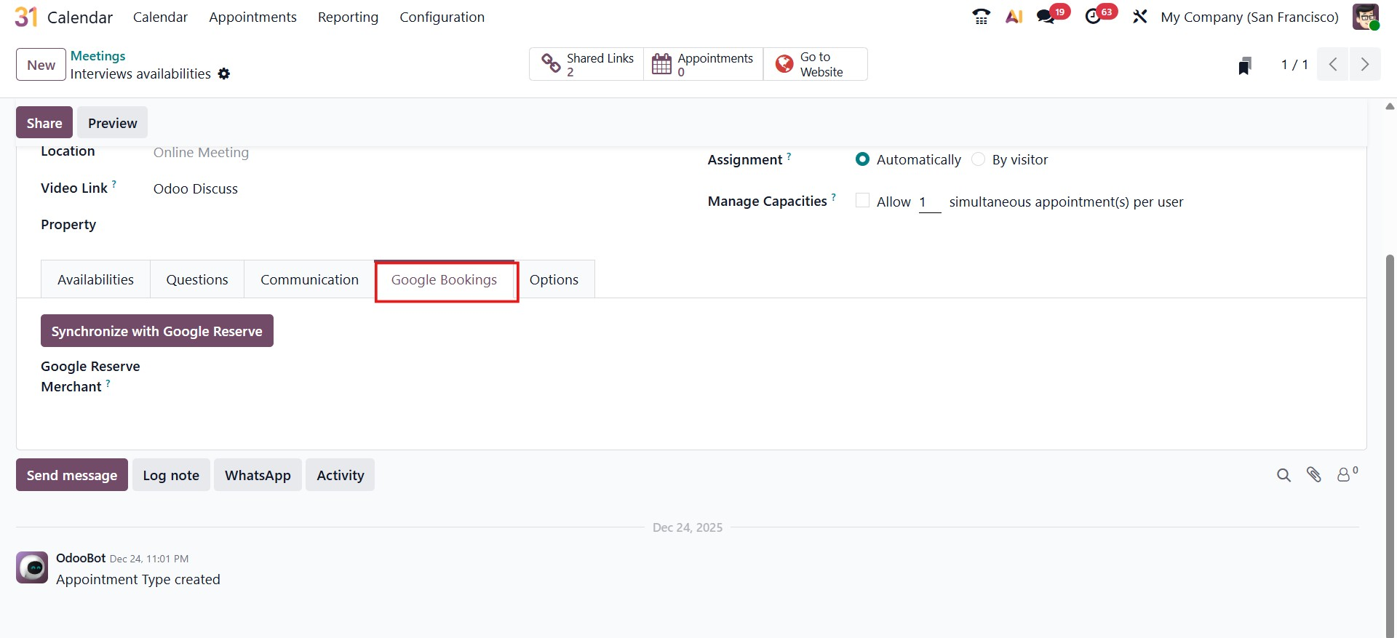The image size is (1397, 638).
Task: Open the VoIP phone icon
Action: pyautogui.click(x=981, y=17)
